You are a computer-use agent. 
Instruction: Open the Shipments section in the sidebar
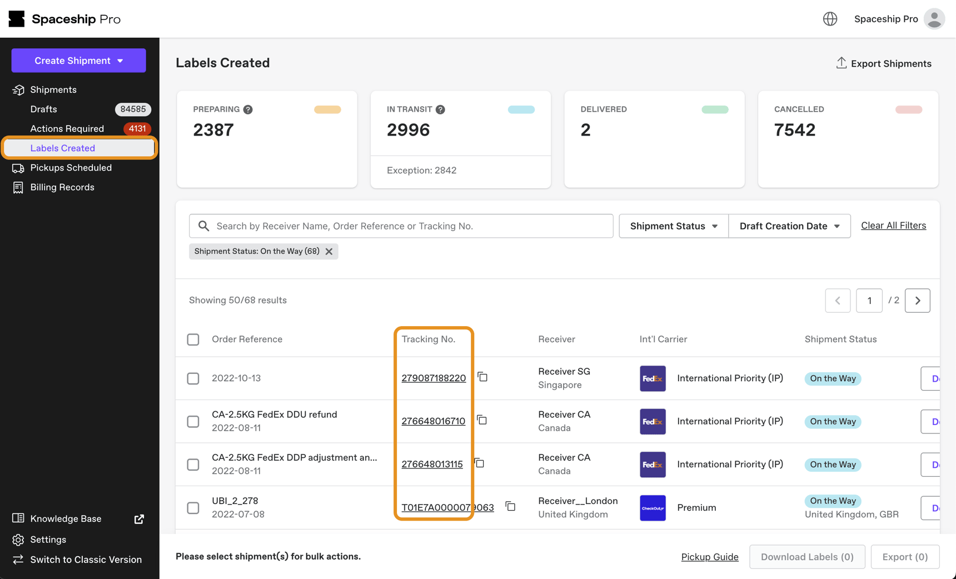(53, 89)
